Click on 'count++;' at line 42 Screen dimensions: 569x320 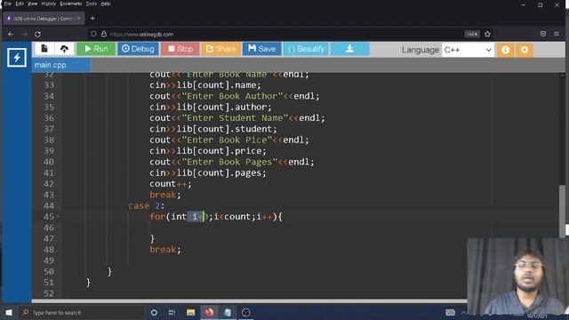pyautogui.click(x=170, y=184)
